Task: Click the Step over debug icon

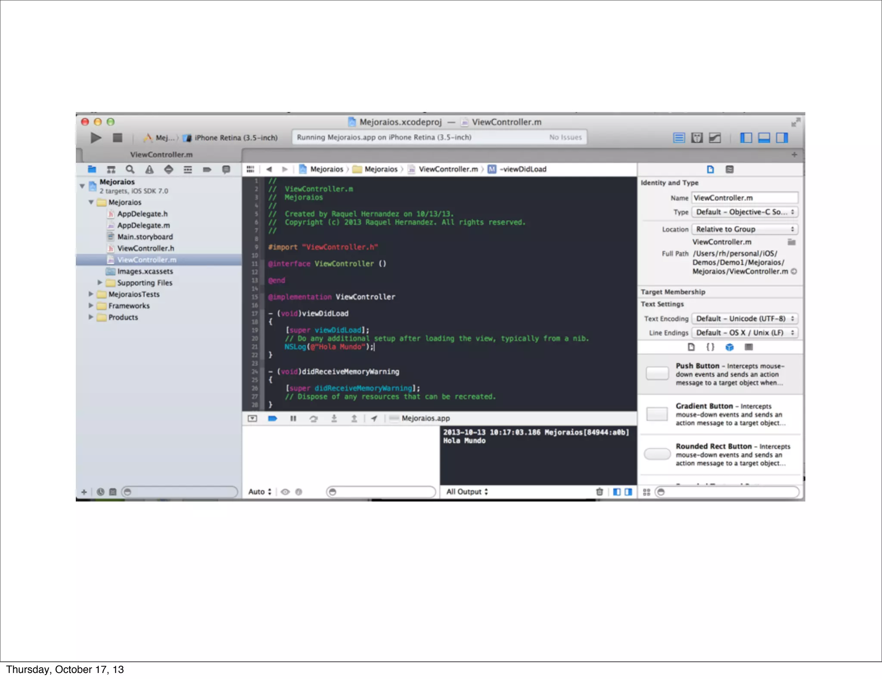Action: [x=314, y=418]
